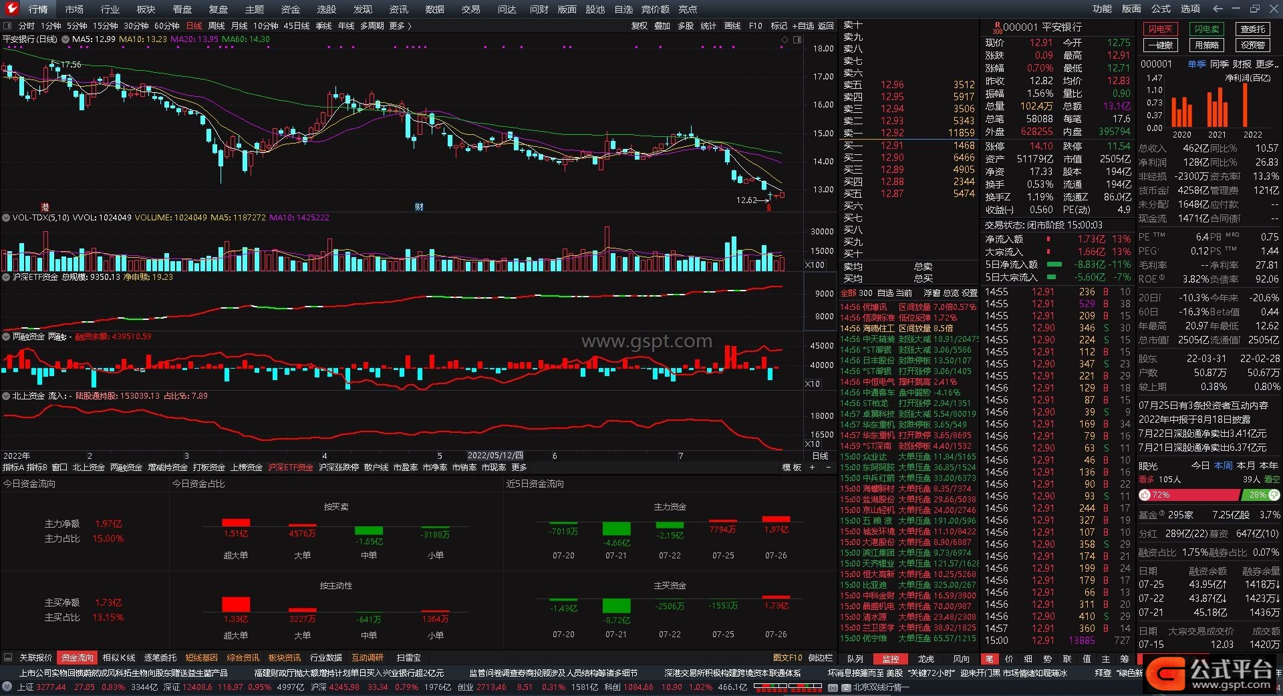Click the red bullish thumb icon at 72%
Image resolution: width=1283 pixels, height=696 pixels.
[x=1145, y=495]
